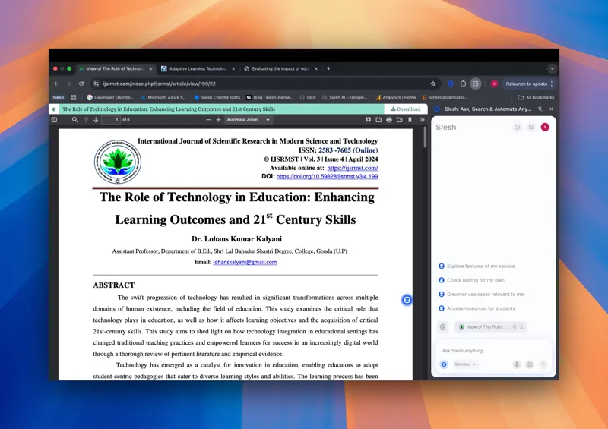Reload the current page
This screenshot has height=429, width=608.
point(81,84)
